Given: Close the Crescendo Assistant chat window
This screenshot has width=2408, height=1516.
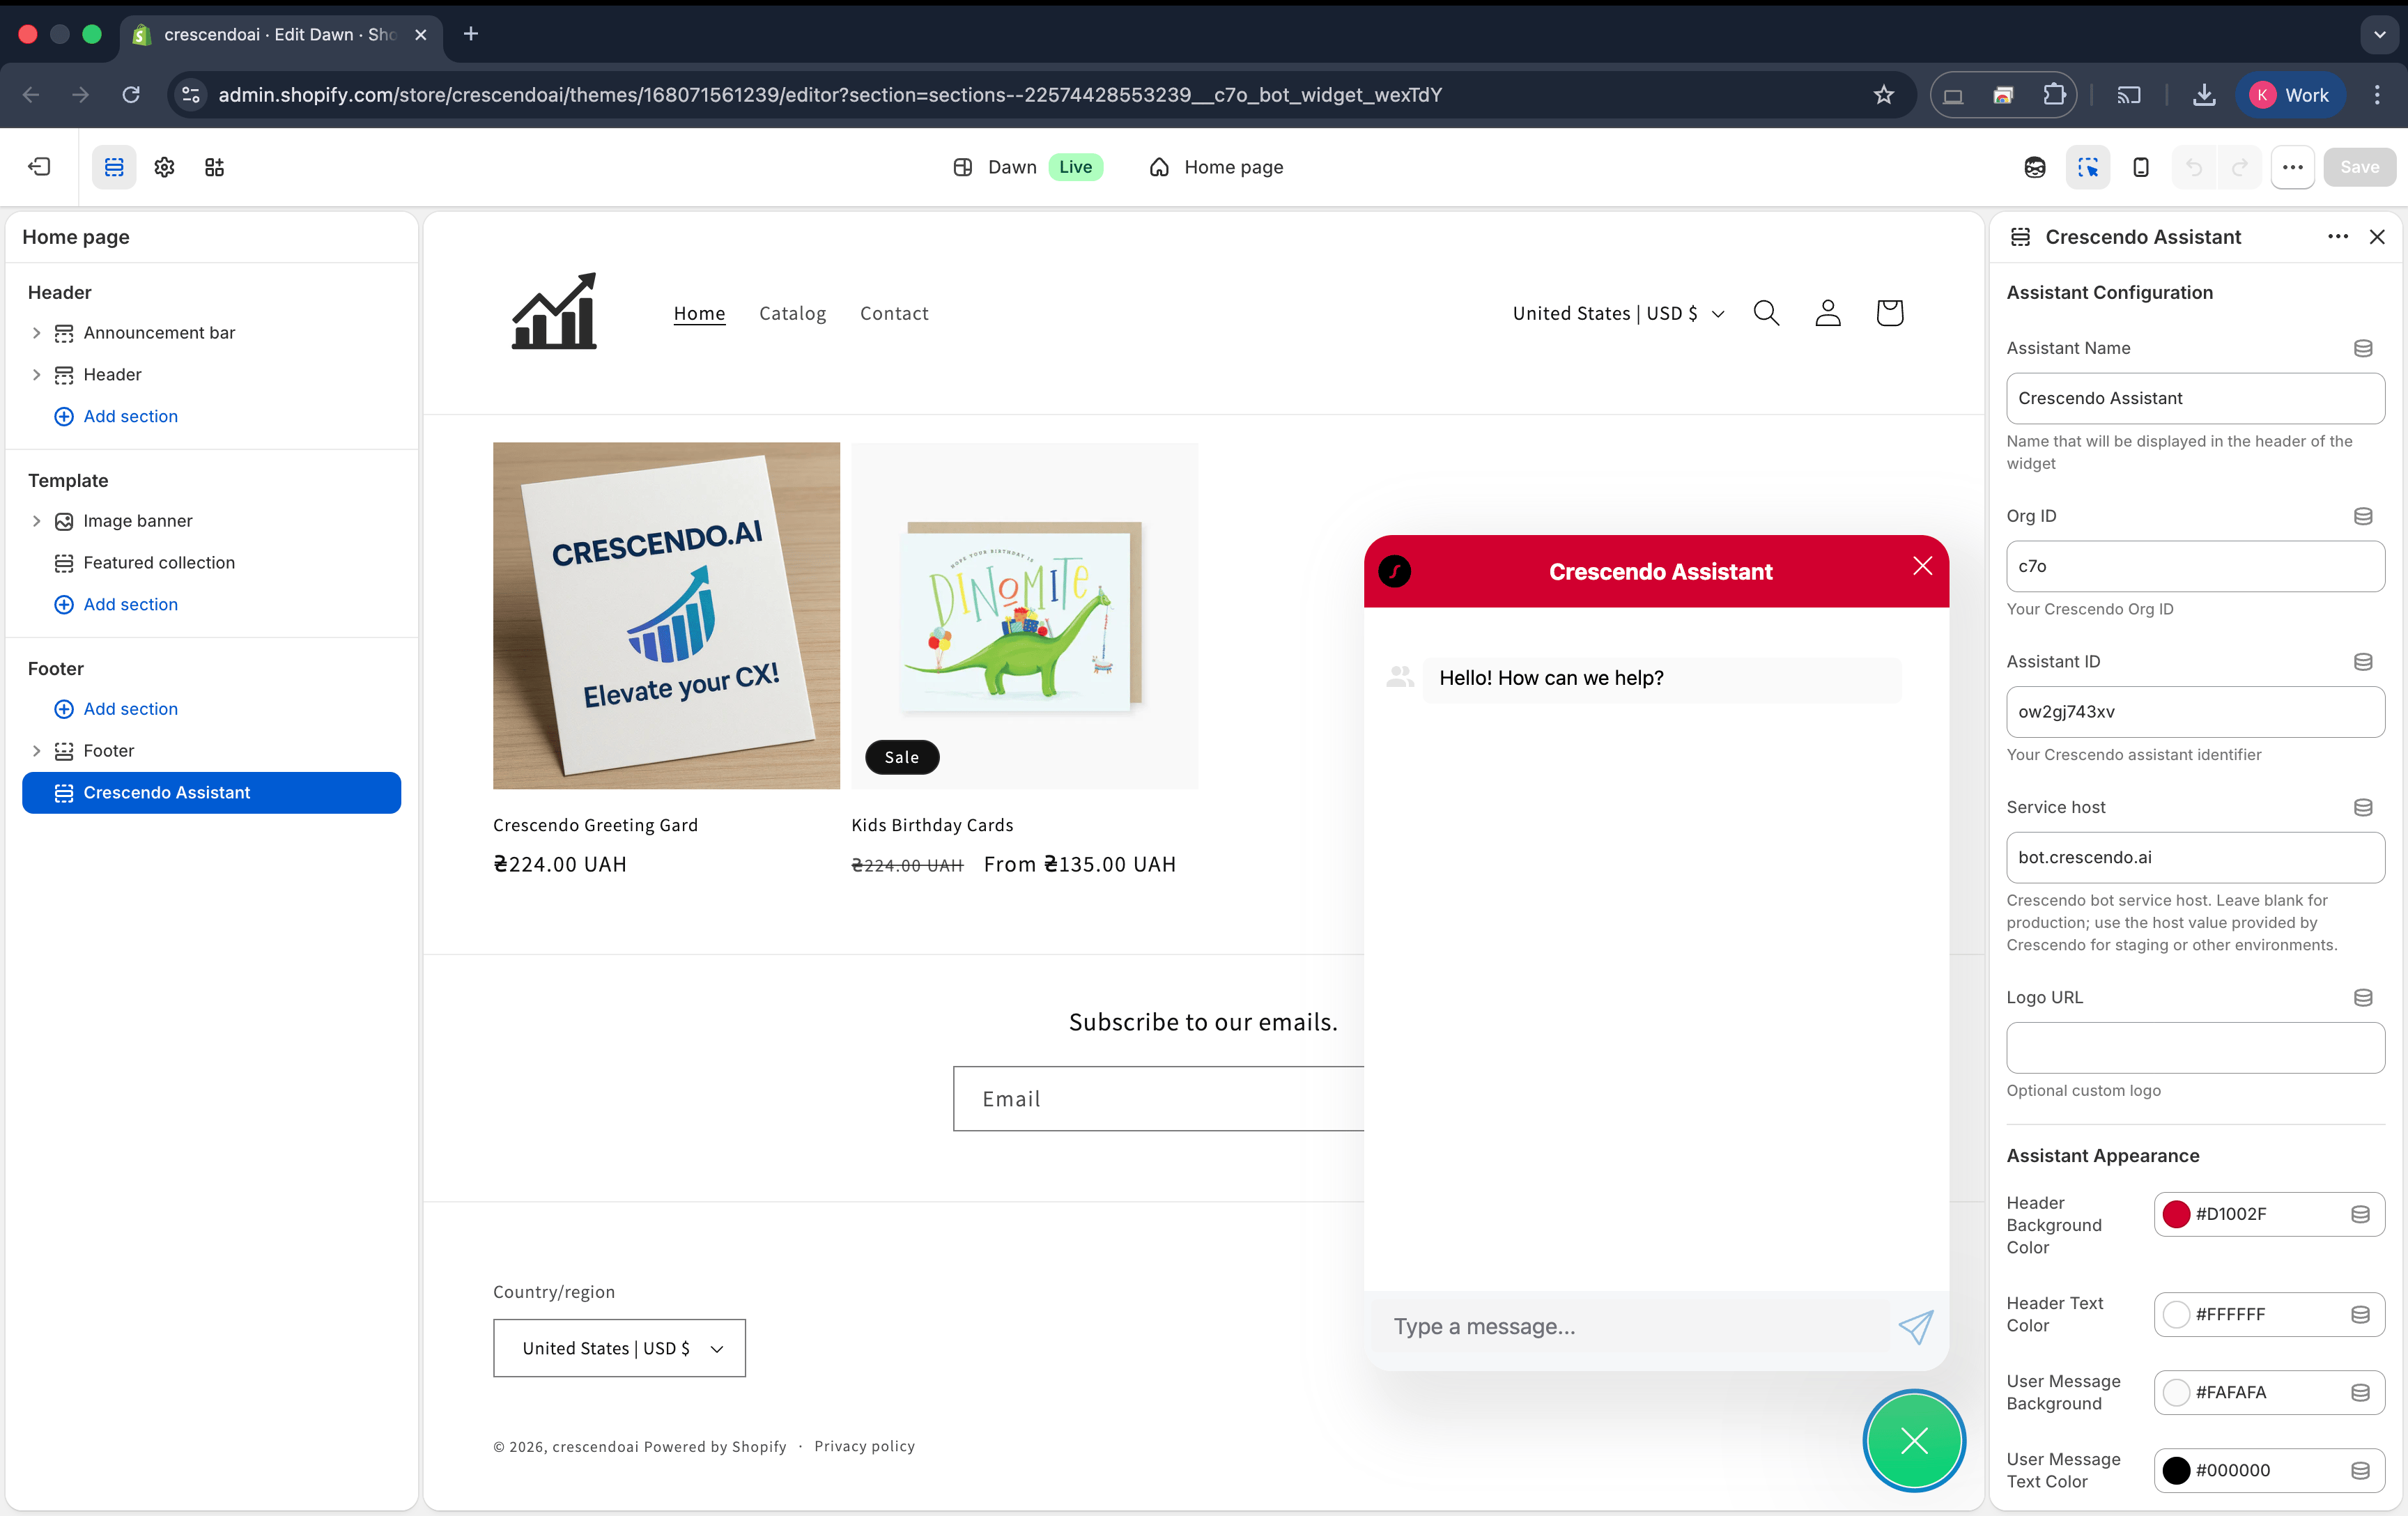Looking at the screenshot, I should click(1922, 566).
